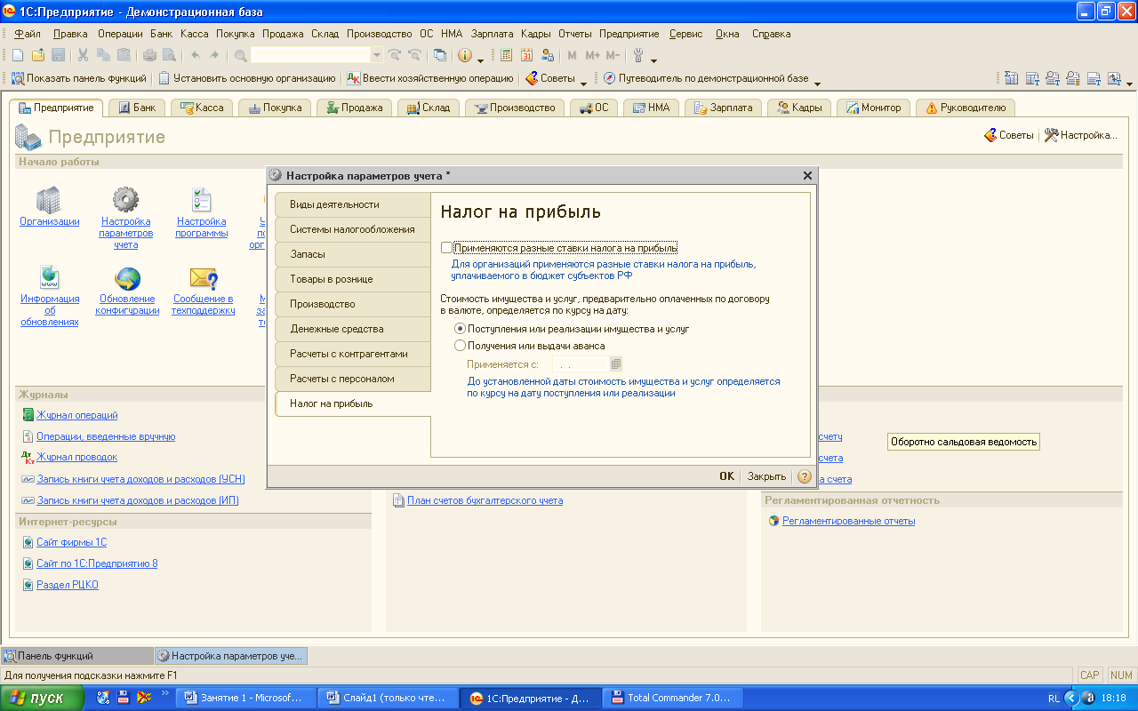Open Регламентированные отчеты link
This screenshot has height=711, width=1138.
coord(848,521)
